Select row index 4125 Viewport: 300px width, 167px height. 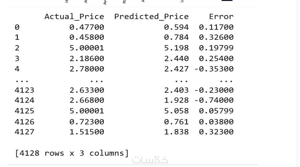(x=24, y=111)
